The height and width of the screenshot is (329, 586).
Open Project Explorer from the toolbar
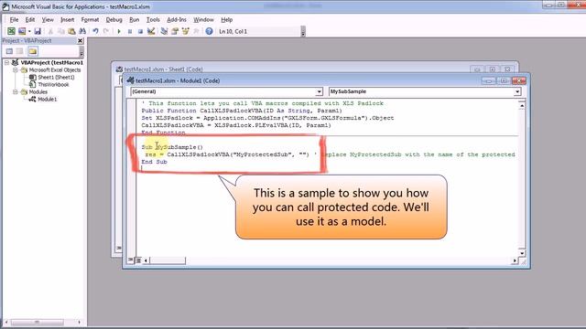pos(164,31)
